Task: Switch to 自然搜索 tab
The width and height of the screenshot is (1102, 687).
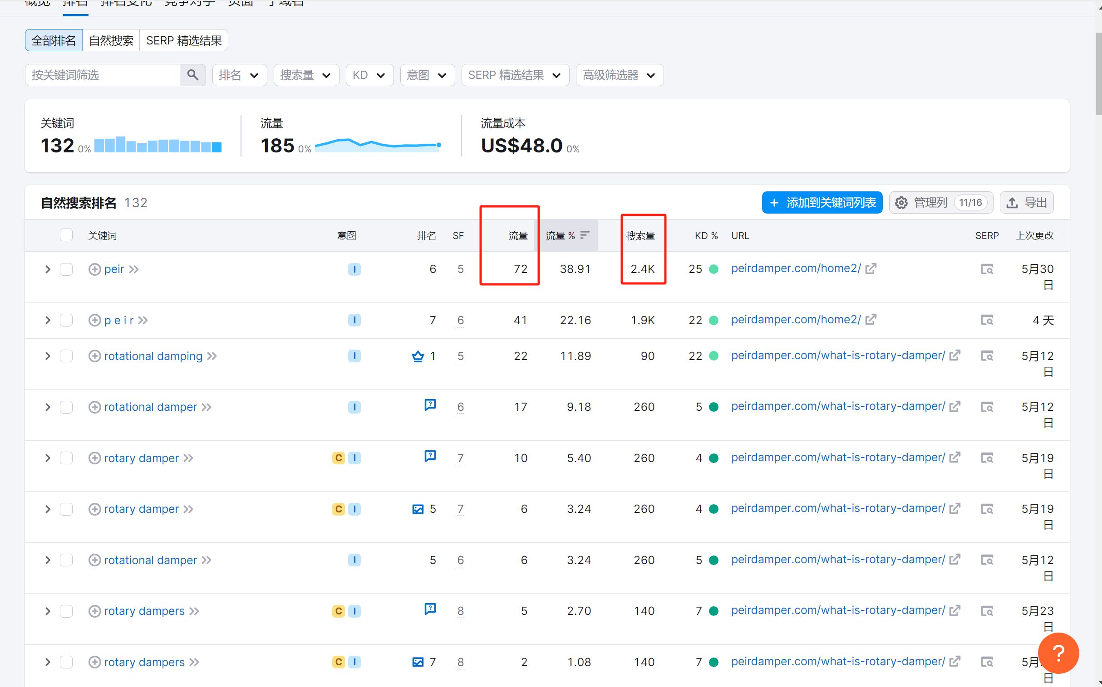Action: 112,40
